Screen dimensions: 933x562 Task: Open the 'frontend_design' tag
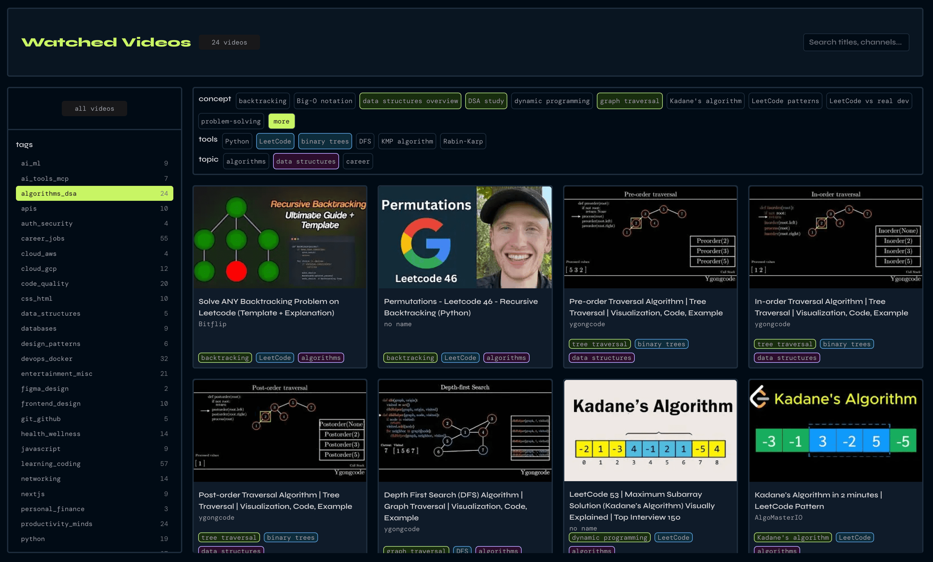click(94, 404)
